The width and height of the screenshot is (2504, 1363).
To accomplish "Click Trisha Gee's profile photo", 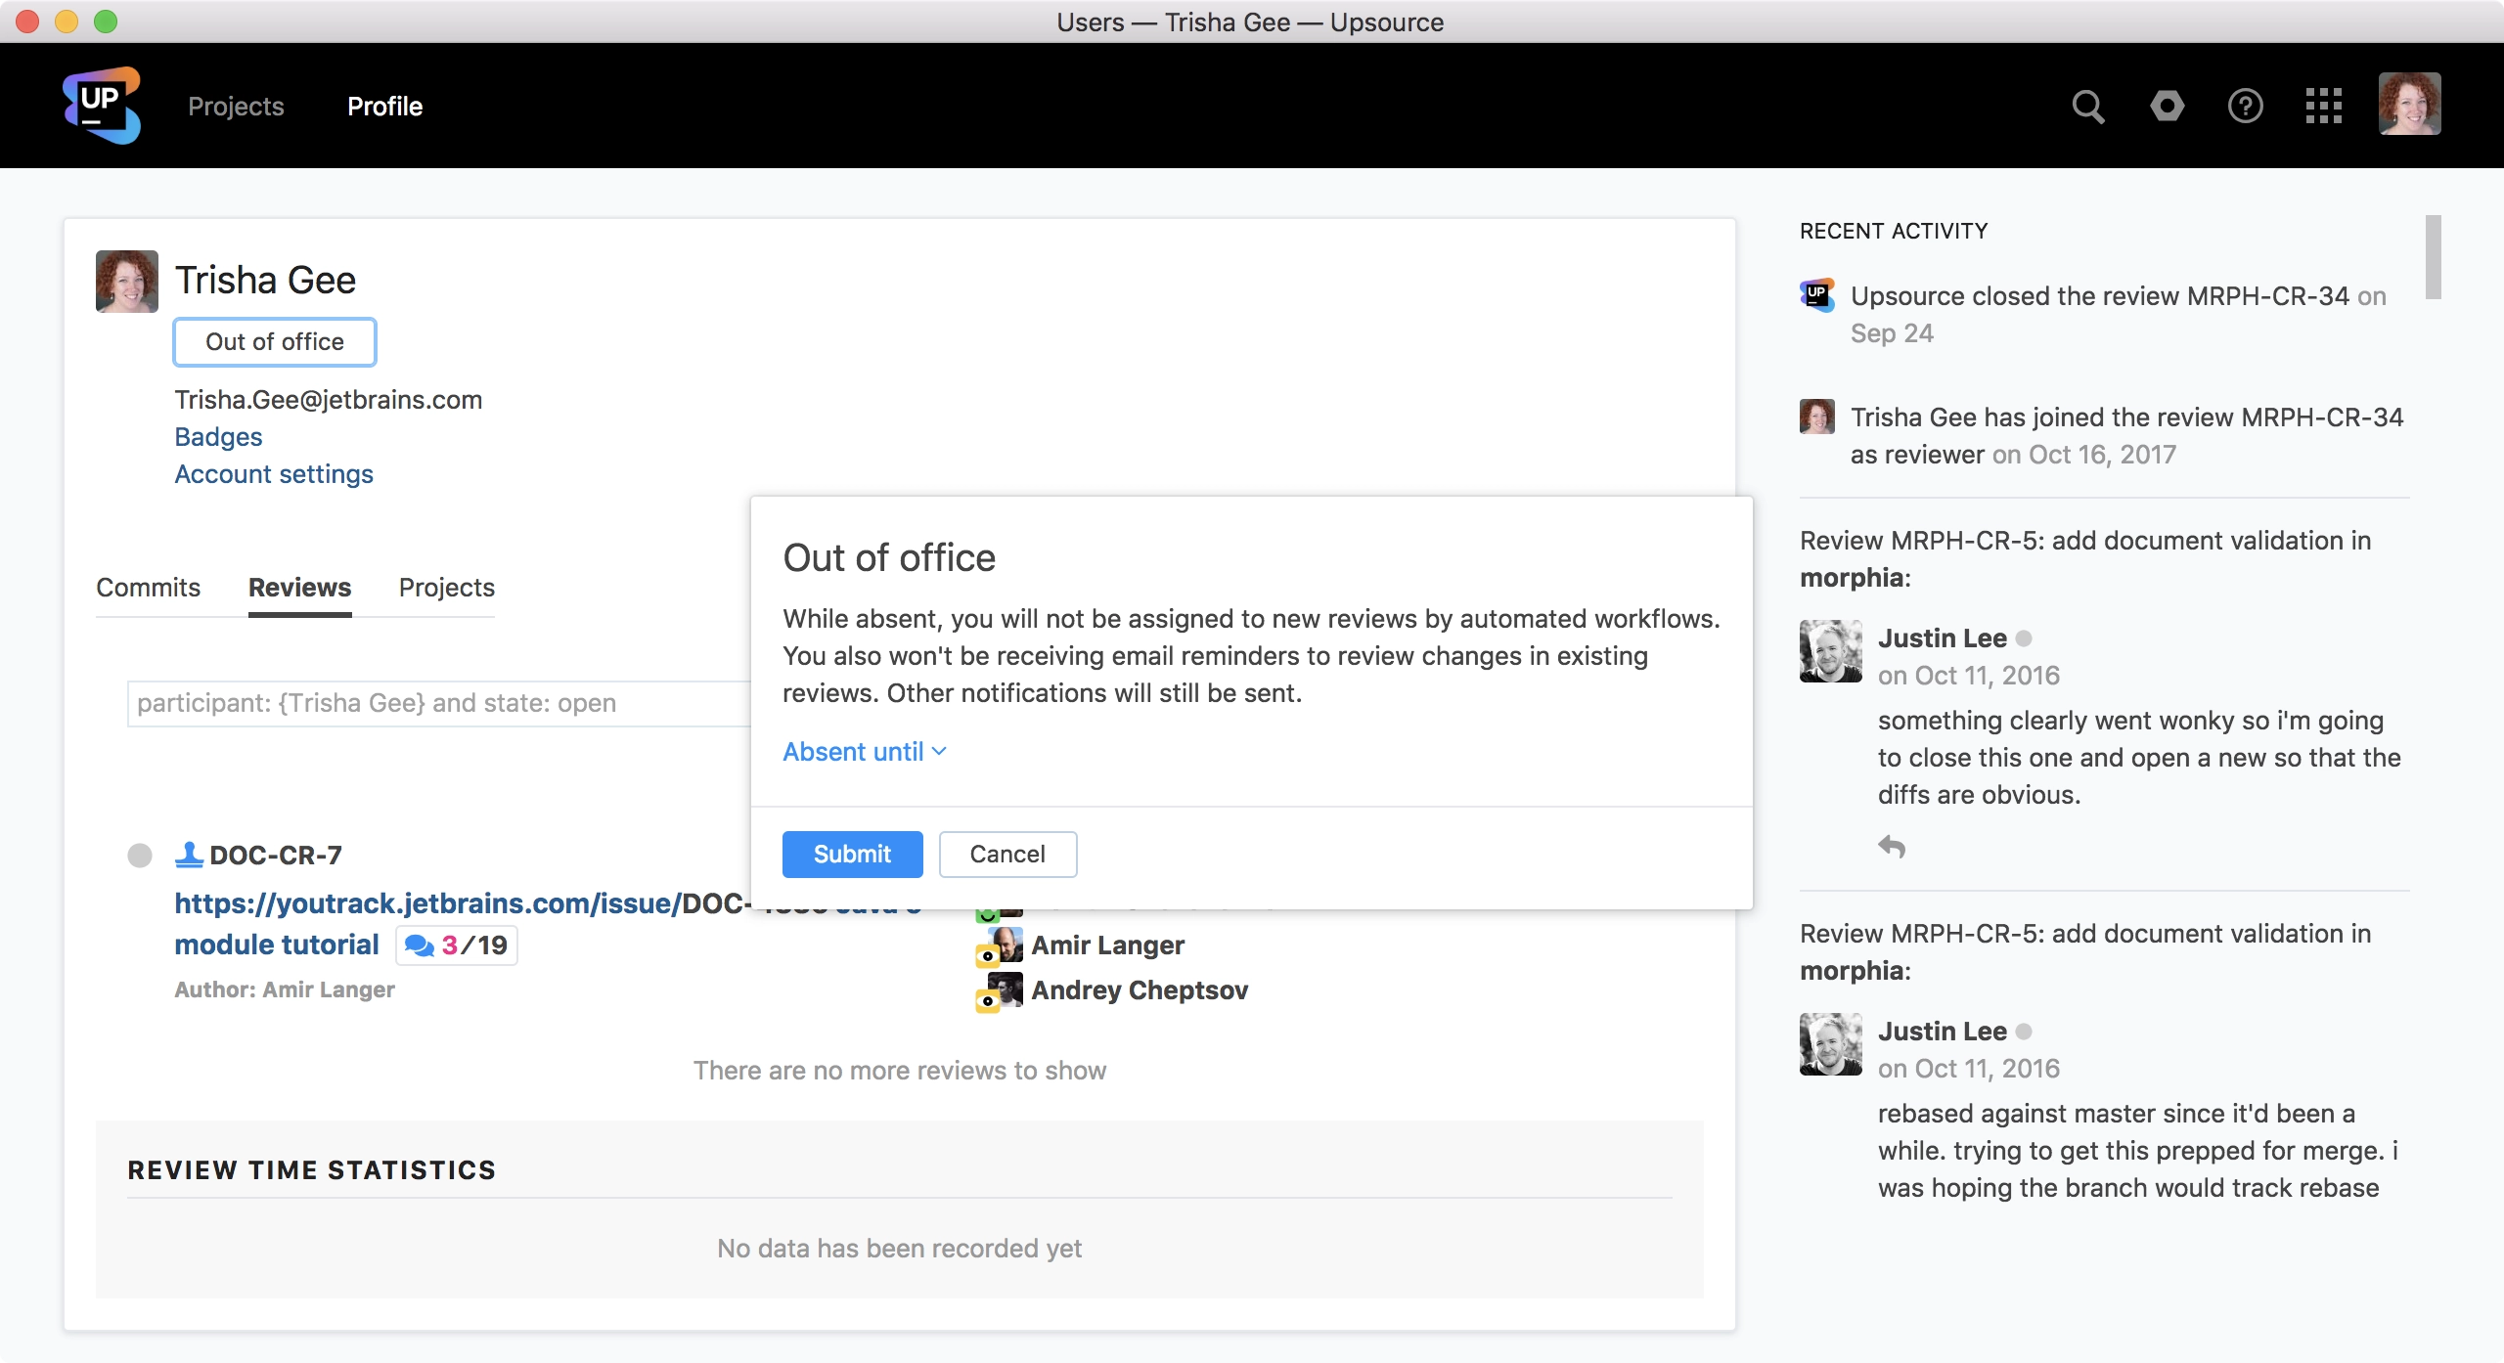I will click(x=127, y=282).
